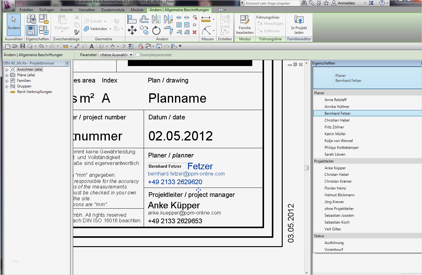Click the Scale tool icon
This screenshot has width=422, height=275.
[x=187, y=25]
